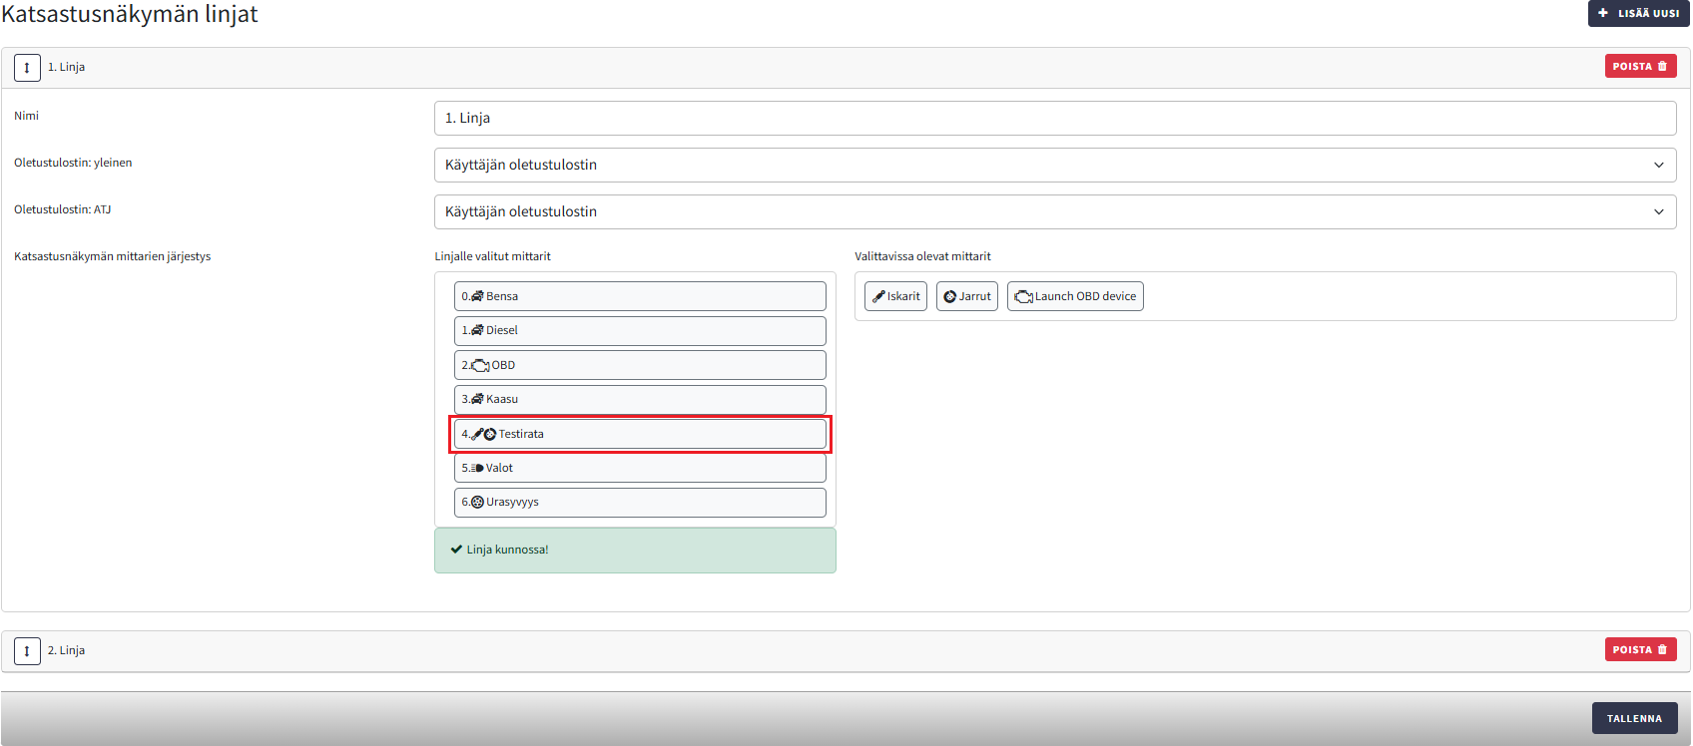Click engine icon on Launch OBD device
1693x746 pixels.
(x=1023, y=296)
